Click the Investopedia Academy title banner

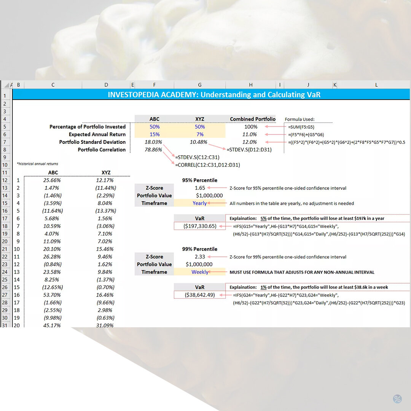(211, 94)
